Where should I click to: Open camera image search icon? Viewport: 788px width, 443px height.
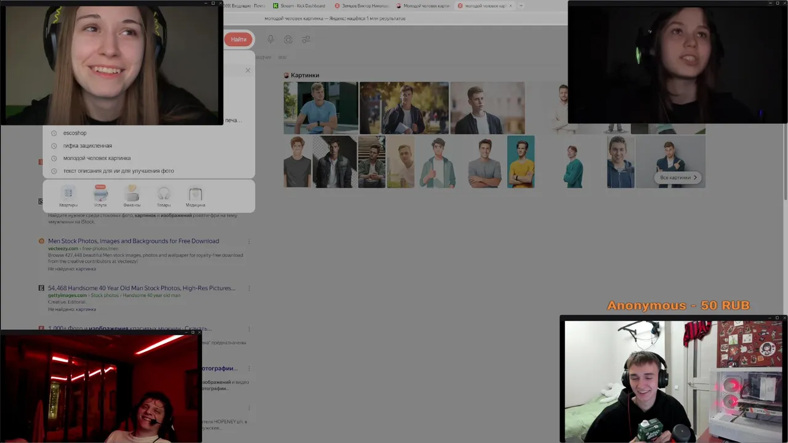point(288,39)
